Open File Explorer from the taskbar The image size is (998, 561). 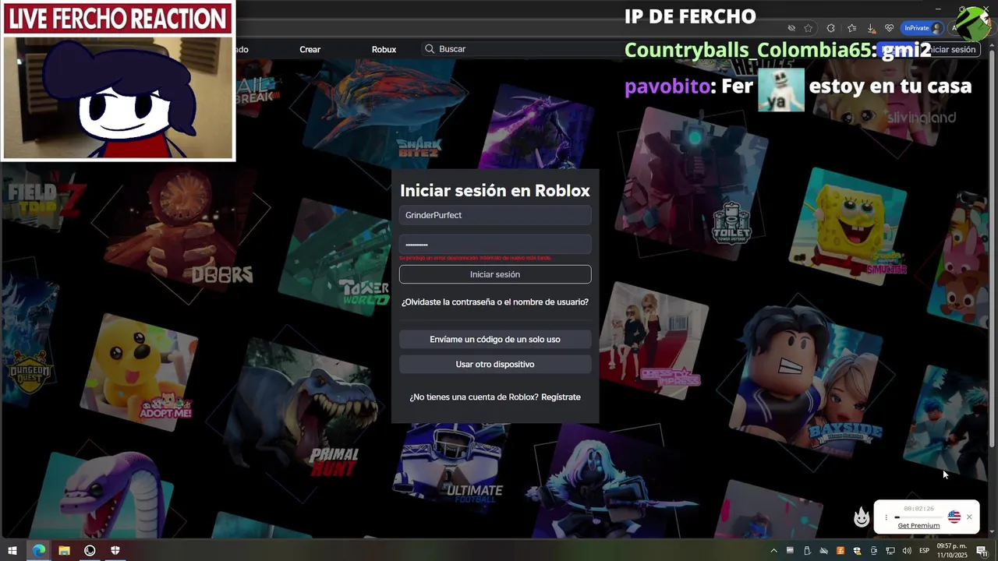coord(64,550)
